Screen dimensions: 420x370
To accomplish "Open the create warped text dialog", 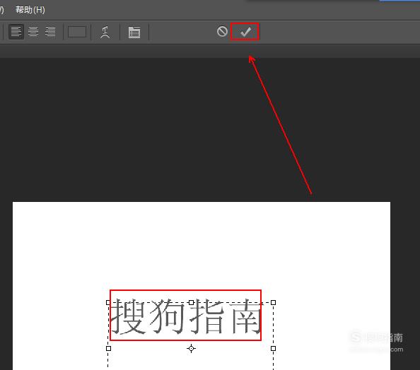I will coord(105,32).
